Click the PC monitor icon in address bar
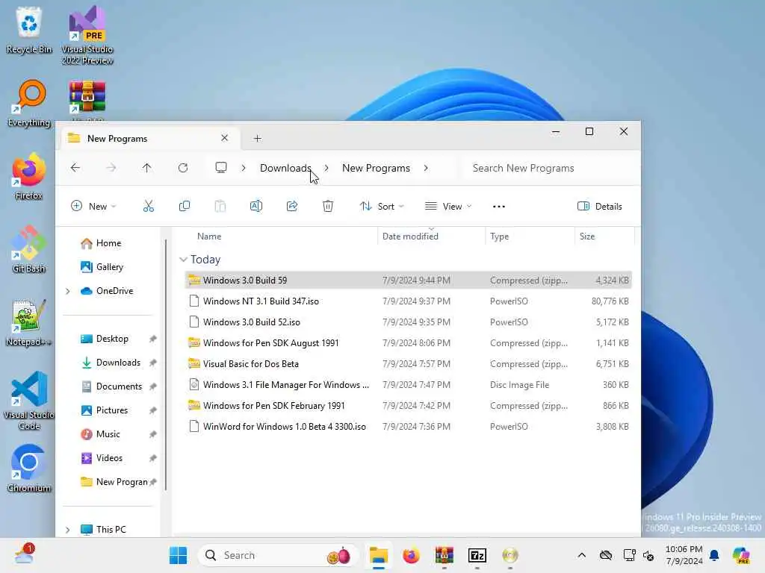765x573 pixels. click(221, 168)
